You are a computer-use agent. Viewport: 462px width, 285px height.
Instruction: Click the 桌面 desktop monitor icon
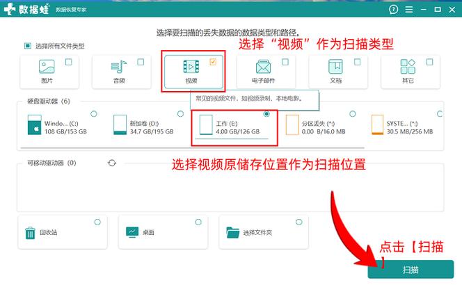pyautogui.click(x=132, y=232)
